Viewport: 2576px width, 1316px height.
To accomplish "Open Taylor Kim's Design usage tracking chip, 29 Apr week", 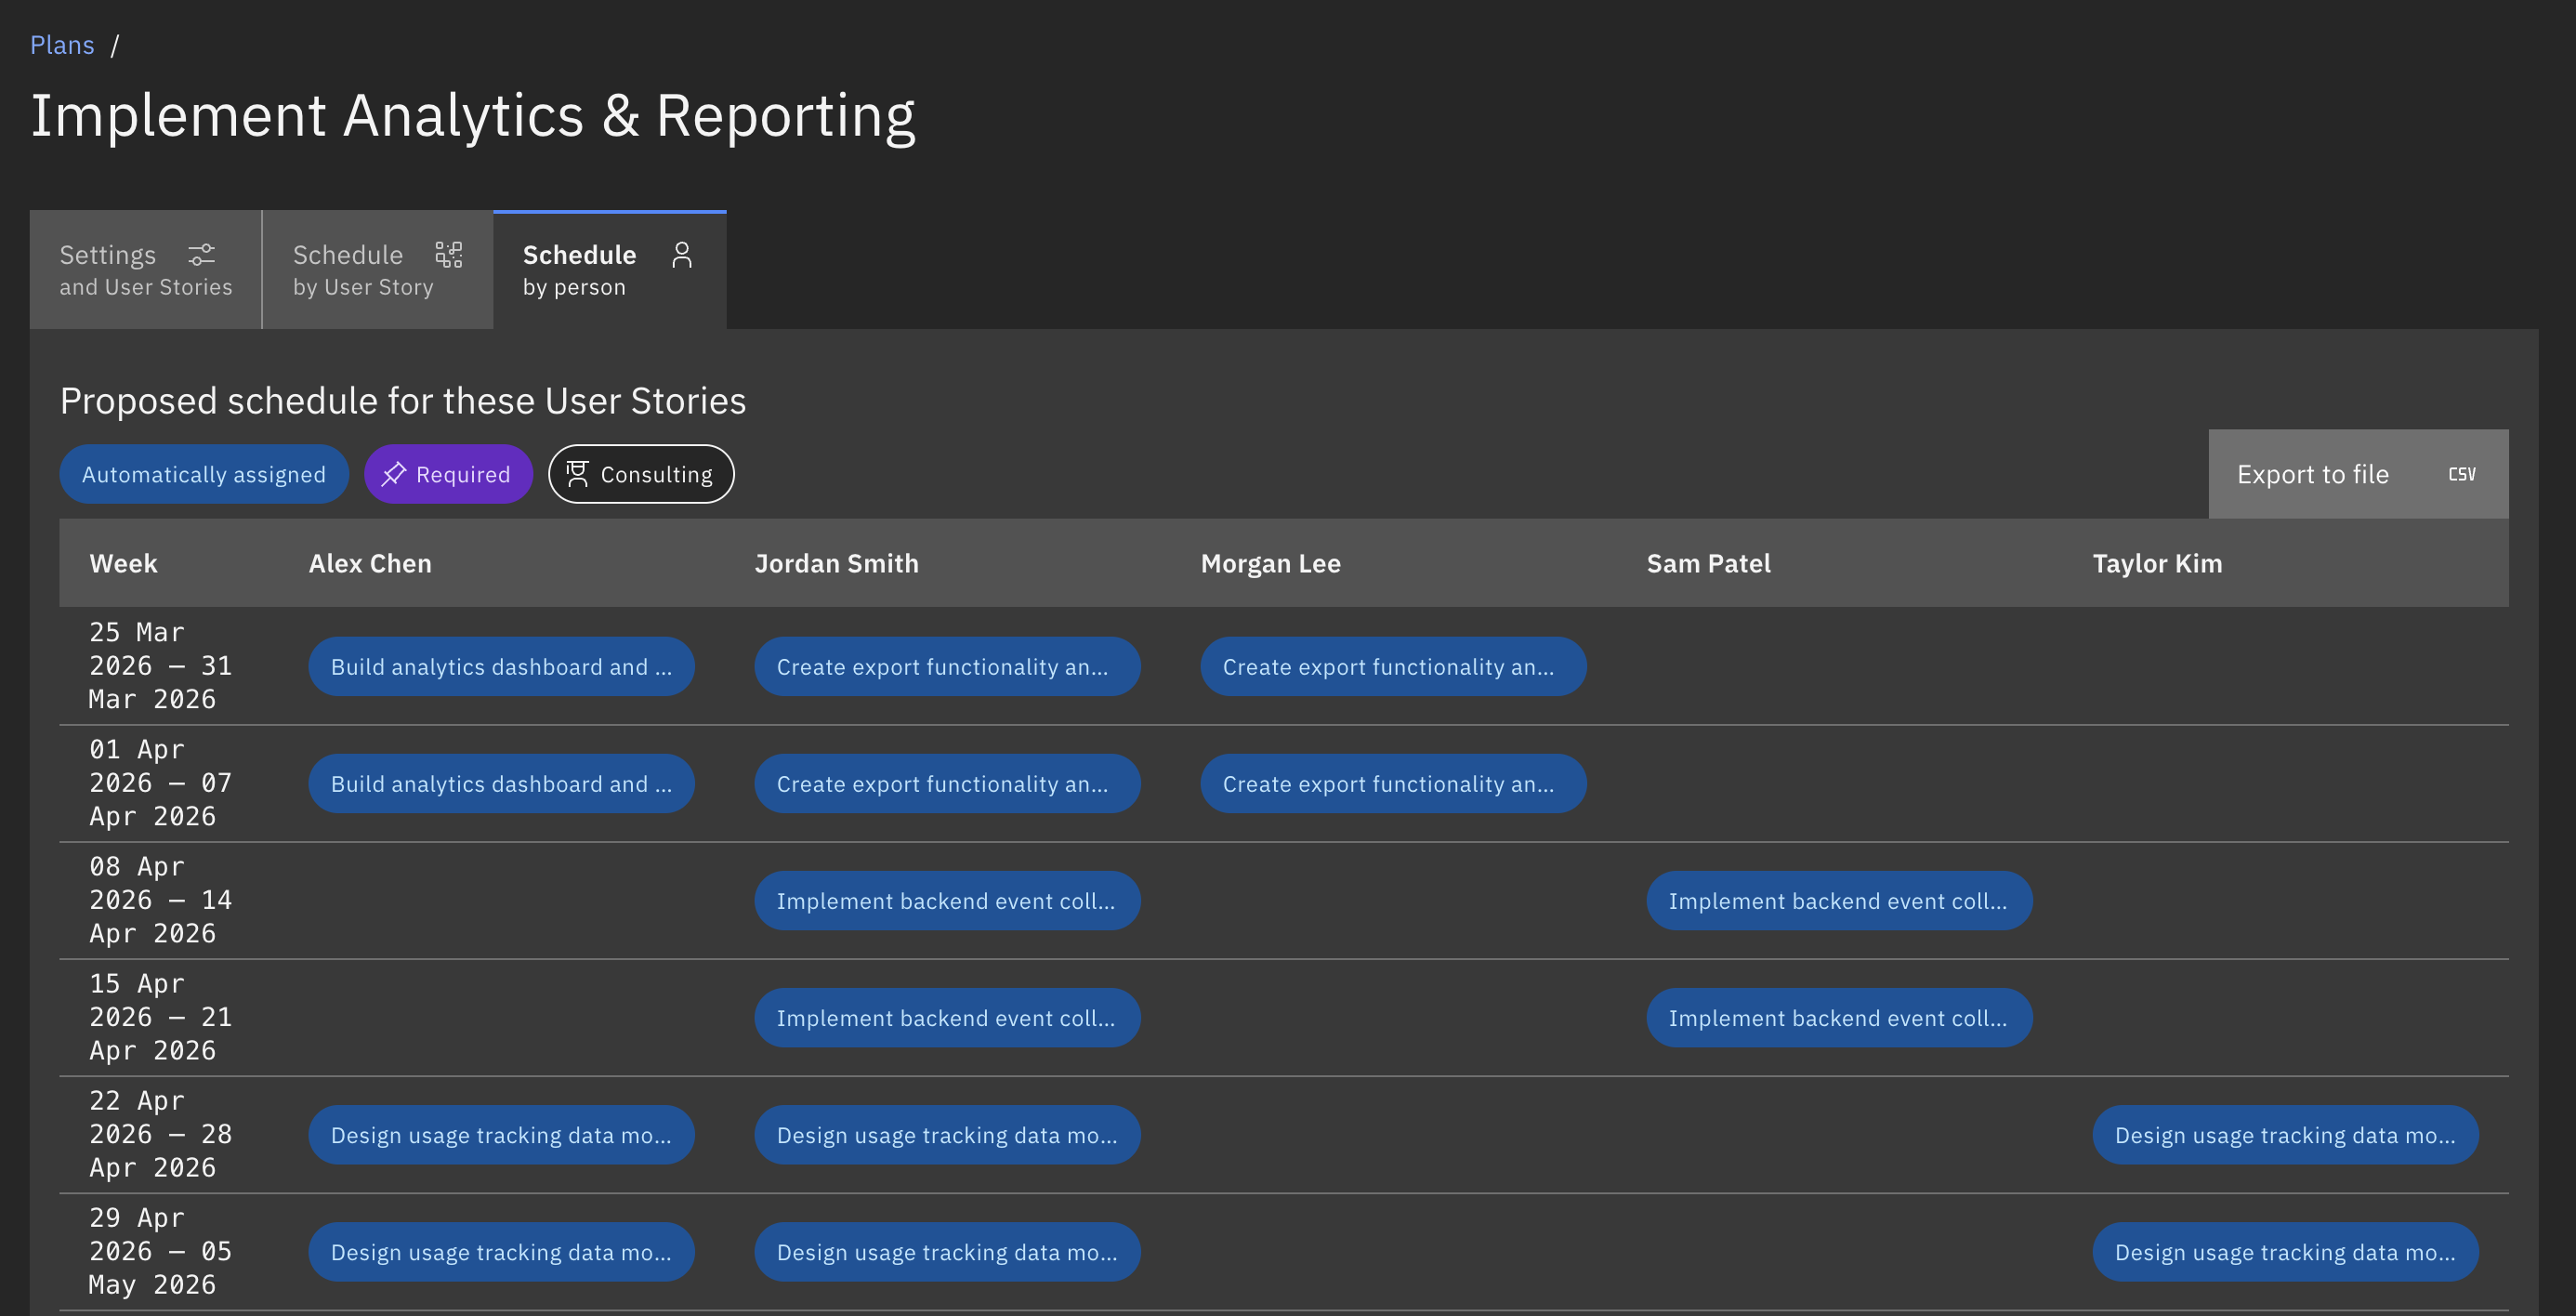I will [x=2286, y=1252].
